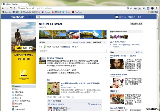The image size is (160, 111).
Task: Open the account dropdown arrow in header
Action: (x=144, y=17)
